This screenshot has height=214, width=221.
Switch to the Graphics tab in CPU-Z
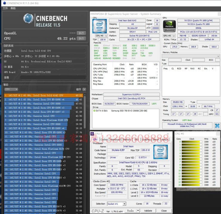[146, 140]
